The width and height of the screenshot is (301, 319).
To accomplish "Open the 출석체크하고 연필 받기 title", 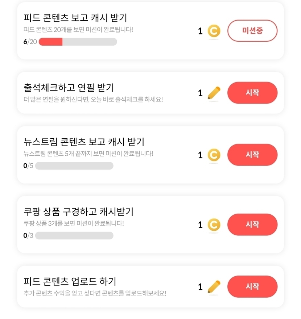I will (x=69, y=87).
